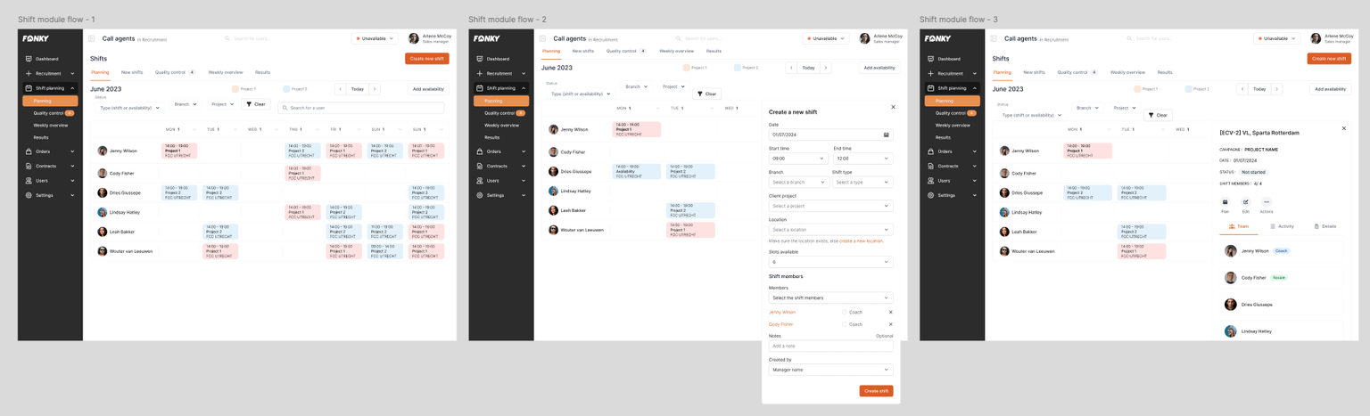This screenshot has height=416, width=1370.
Task: Close the [ECV-2] VL, Sparta Rotterdam panel
Action: coord(1344,128)
